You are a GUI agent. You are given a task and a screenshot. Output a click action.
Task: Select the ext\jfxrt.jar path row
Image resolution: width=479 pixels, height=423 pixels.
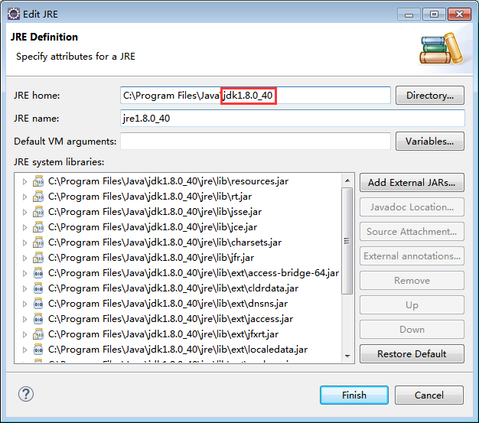[x=164, y=334]
